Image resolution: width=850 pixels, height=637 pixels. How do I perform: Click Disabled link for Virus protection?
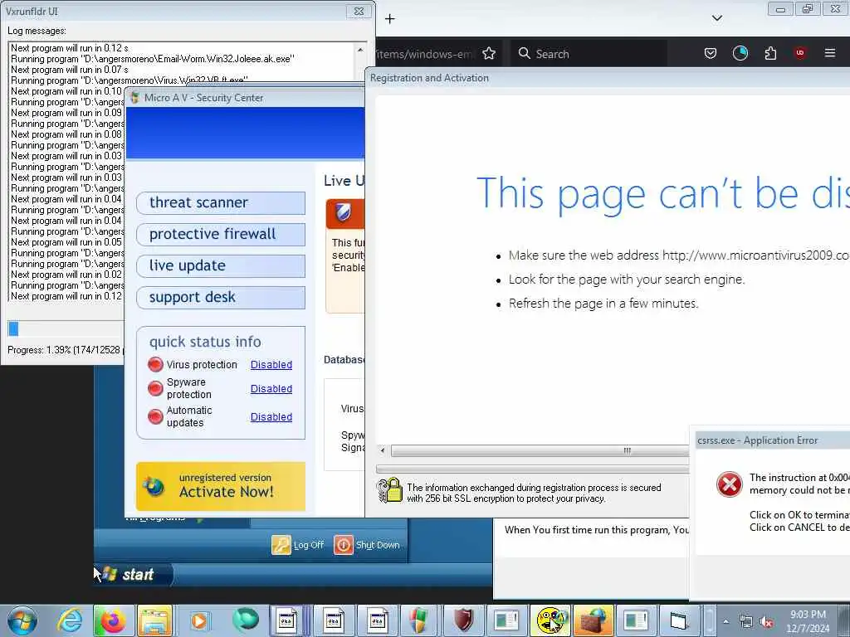271,365
